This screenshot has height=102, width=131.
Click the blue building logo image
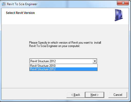pos(119,15)
